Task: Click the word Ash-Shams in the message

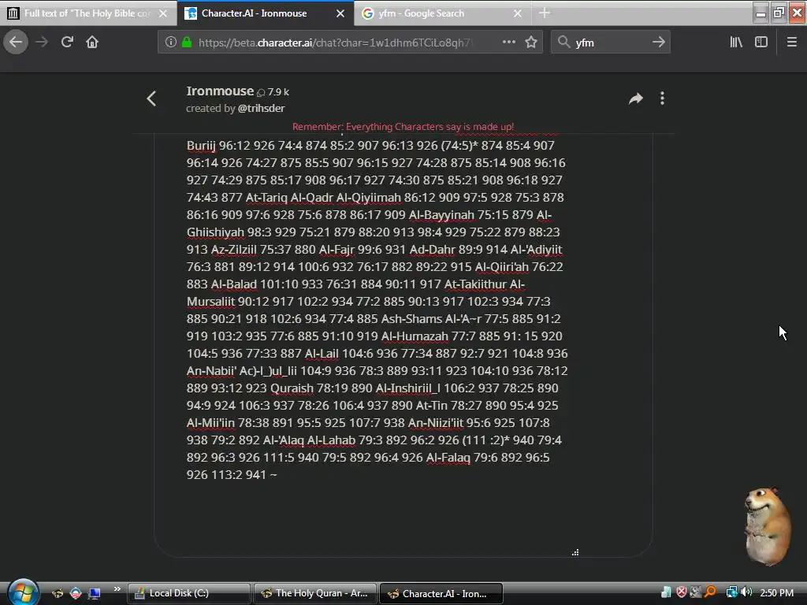Action: coord(411,318)
